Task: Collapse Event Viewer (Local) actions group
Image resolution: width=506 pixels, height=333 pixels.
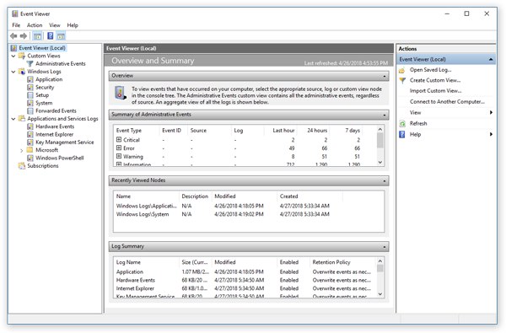Action: (491, 59)
